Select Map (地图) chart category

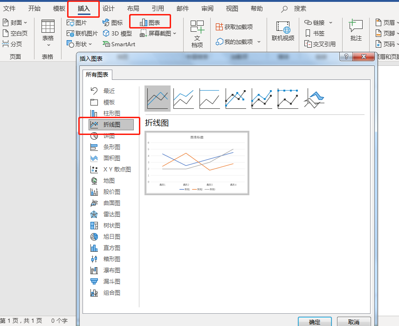click(103, 181)
